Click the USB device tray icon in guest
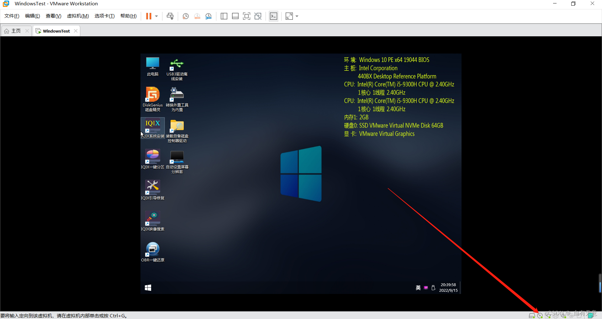Screen dimensions: 602x319 point(433,288)
